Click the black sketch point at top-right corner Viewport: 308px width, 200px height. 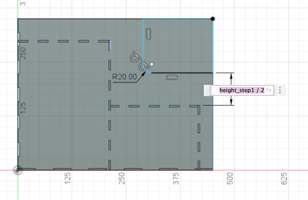coord(213,19)
